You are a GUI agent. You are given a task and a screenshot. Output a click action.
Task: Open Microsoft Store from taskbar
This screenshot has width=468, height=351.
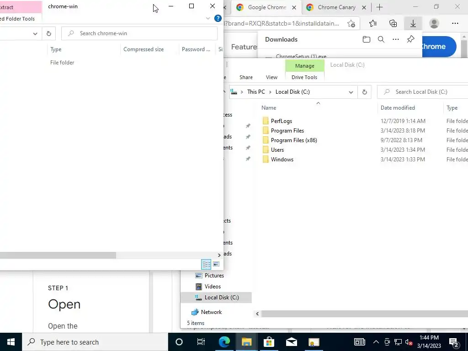pos(269,342)
